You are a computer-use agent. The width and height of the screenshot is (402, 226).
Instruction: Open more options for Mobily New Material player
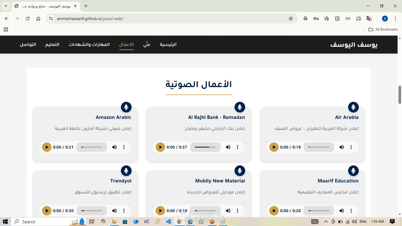237,211
